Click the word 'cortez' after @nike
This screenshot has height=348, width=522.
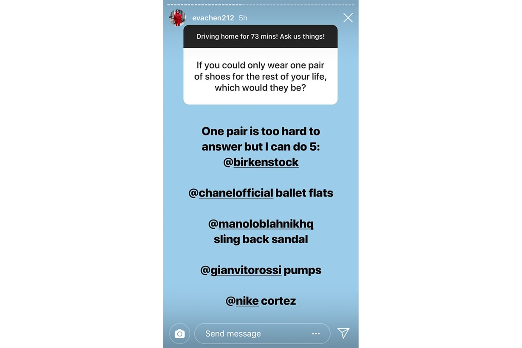click(278, 301)
